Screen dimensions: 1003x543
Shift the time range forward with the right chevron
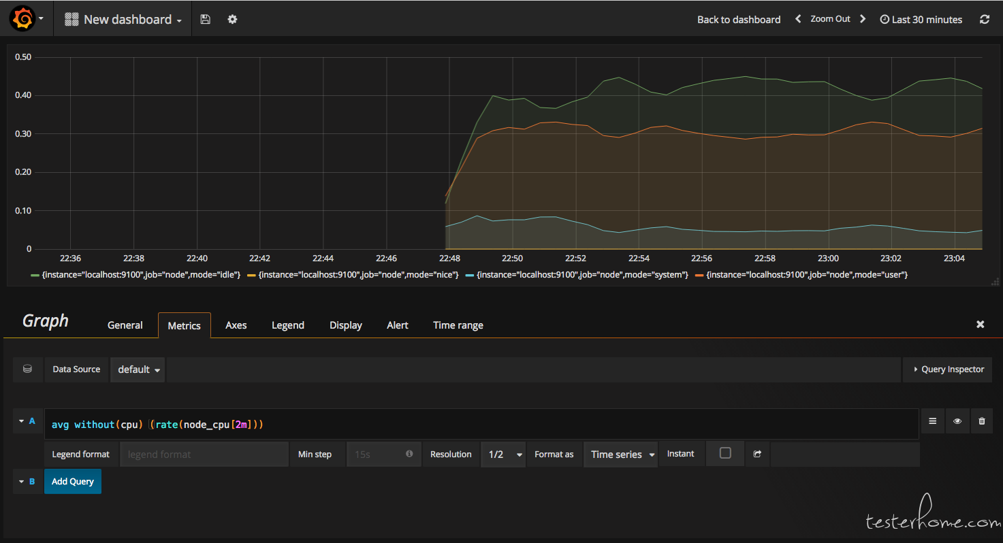point(863,19)
